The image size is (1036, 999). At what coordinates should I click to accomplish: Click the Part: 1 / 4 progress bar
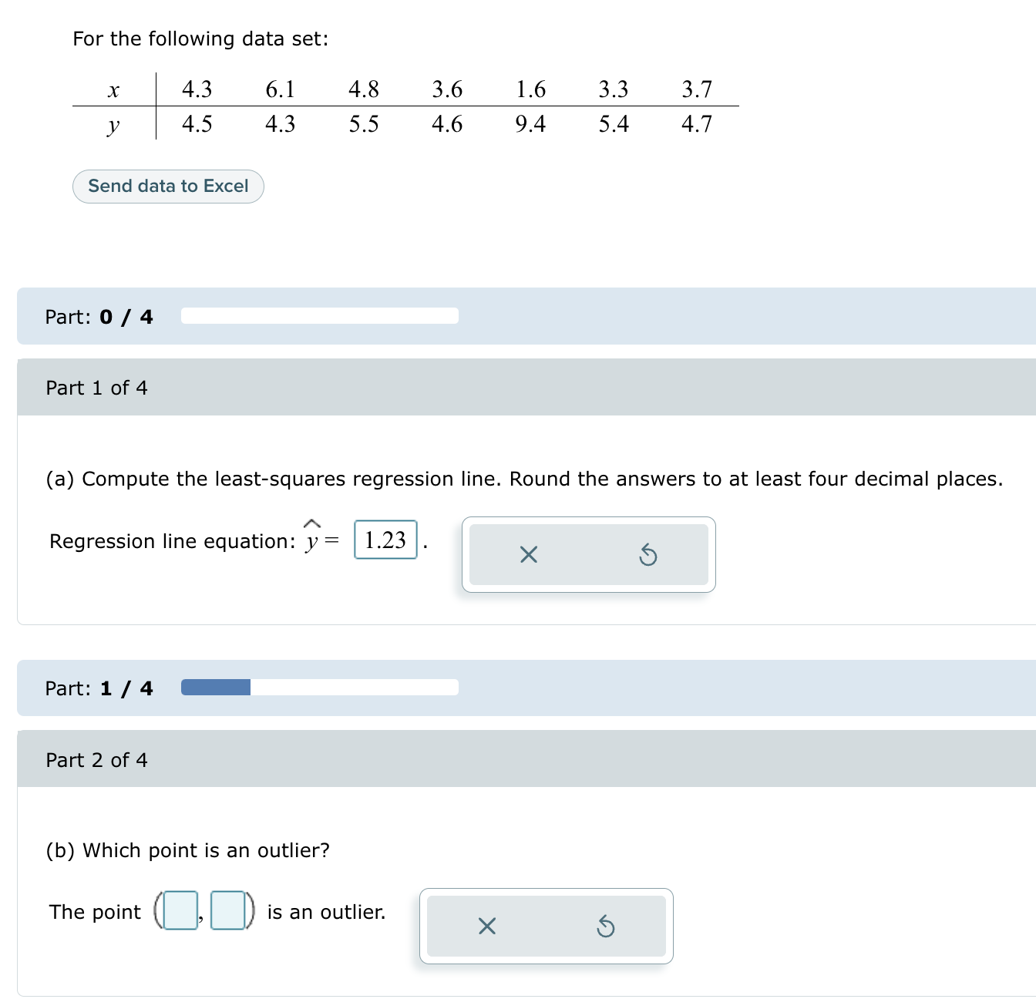(x=319, y=688)
